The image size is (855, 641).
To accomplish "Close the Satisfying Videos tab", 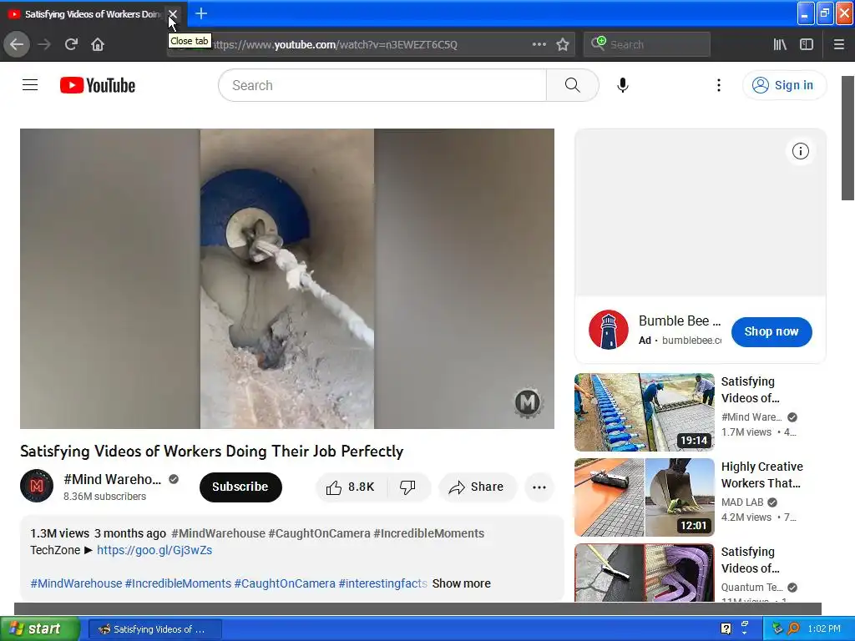I will (173, 14).
